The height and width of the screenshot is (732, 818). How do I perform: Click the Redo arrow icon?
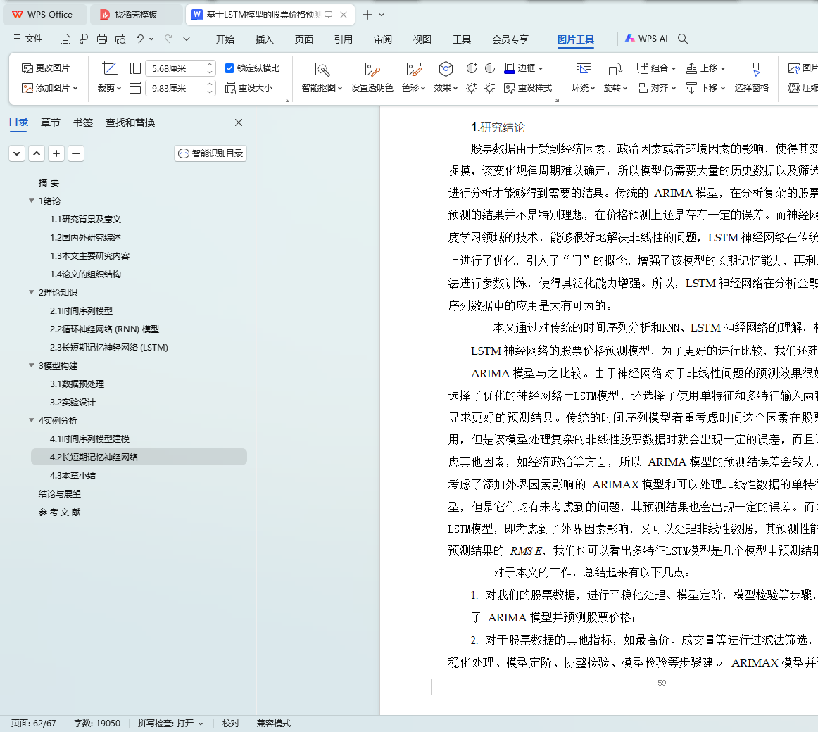(168, 39)
